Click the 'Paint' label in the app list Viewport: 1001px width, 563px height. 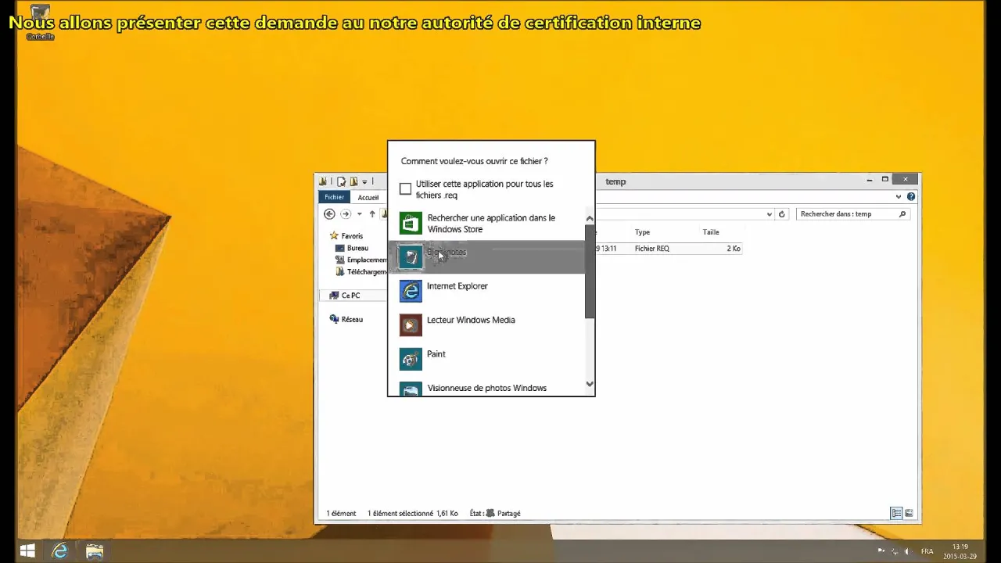pyautogui.click(x=436, y=354)
